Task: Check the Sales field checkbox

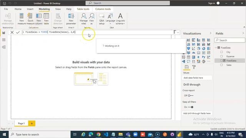Action: 221,65
